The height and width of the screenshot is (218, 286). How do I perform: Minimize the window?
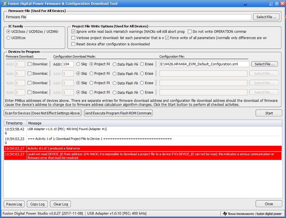(x=271, y=4)
